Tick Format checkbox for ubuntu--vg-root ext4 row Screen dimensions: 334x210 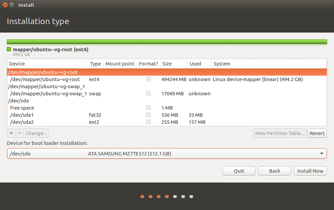[148, 79]
